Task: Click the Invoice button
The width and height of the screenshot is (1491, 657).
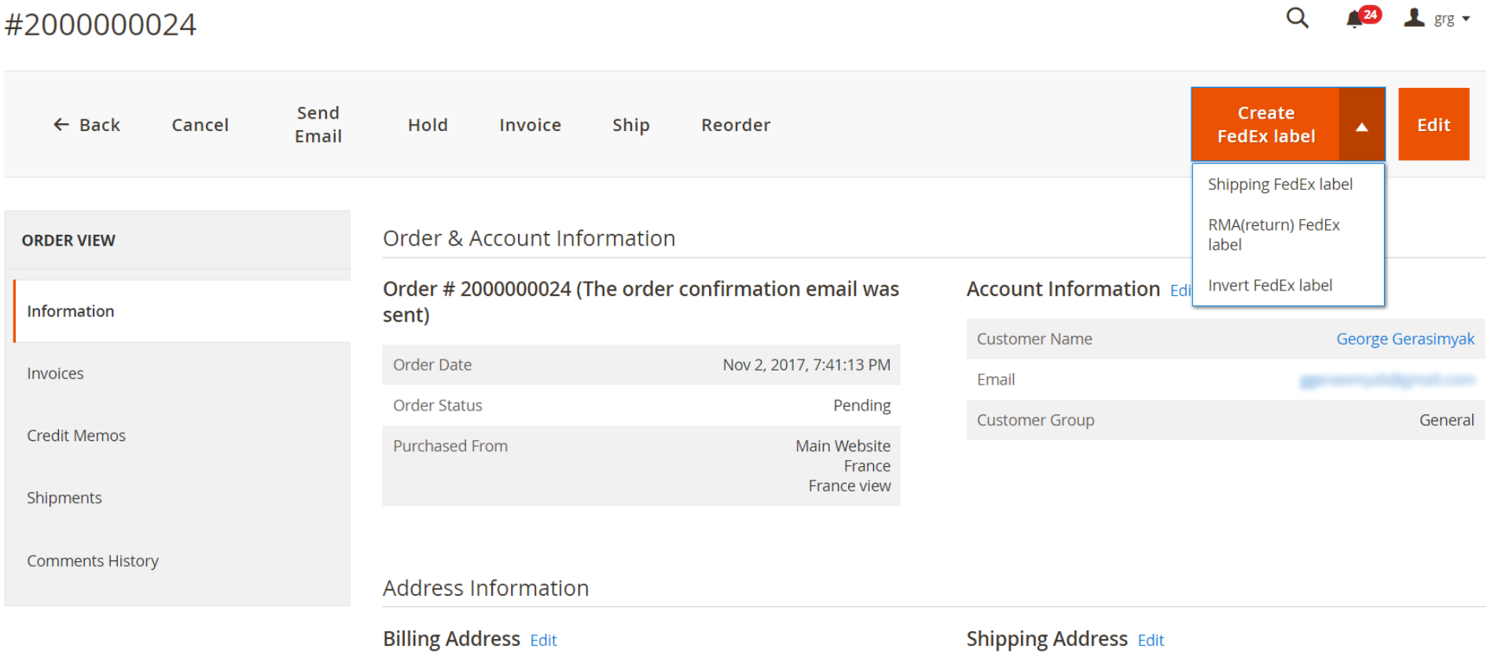Action: coord(530,125)
